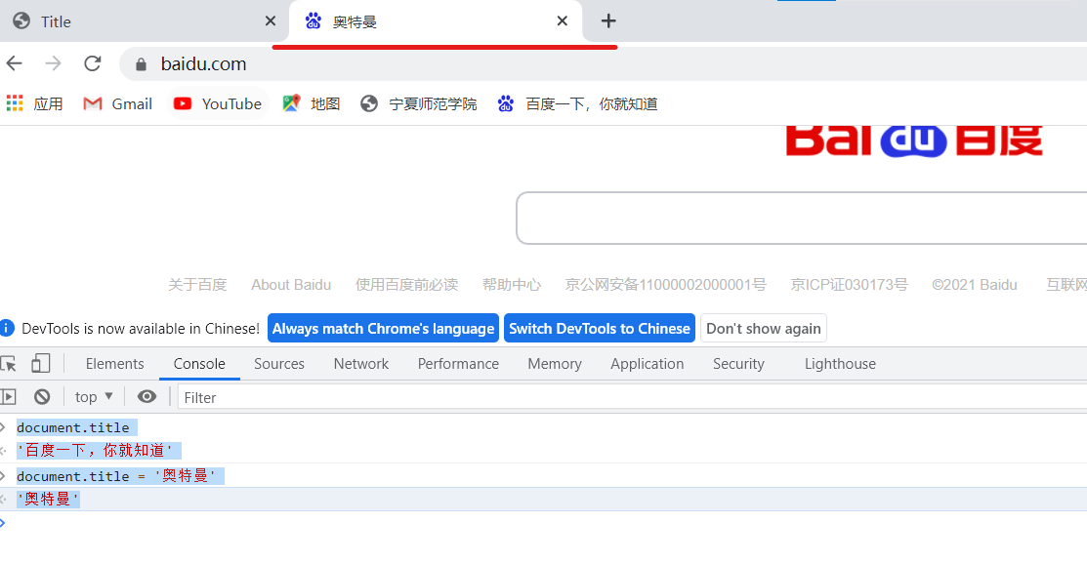Viewport: 1087px width, 563px height.
Task: Open the Gmail bookmark
Action: [x=118, y=103]
